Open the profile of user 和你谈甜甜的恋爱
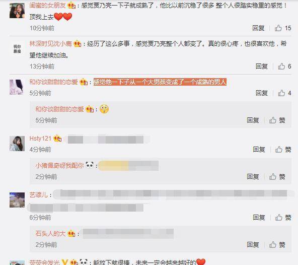The width and height of the screenshot is (298, 265). (x=53, y=82)
